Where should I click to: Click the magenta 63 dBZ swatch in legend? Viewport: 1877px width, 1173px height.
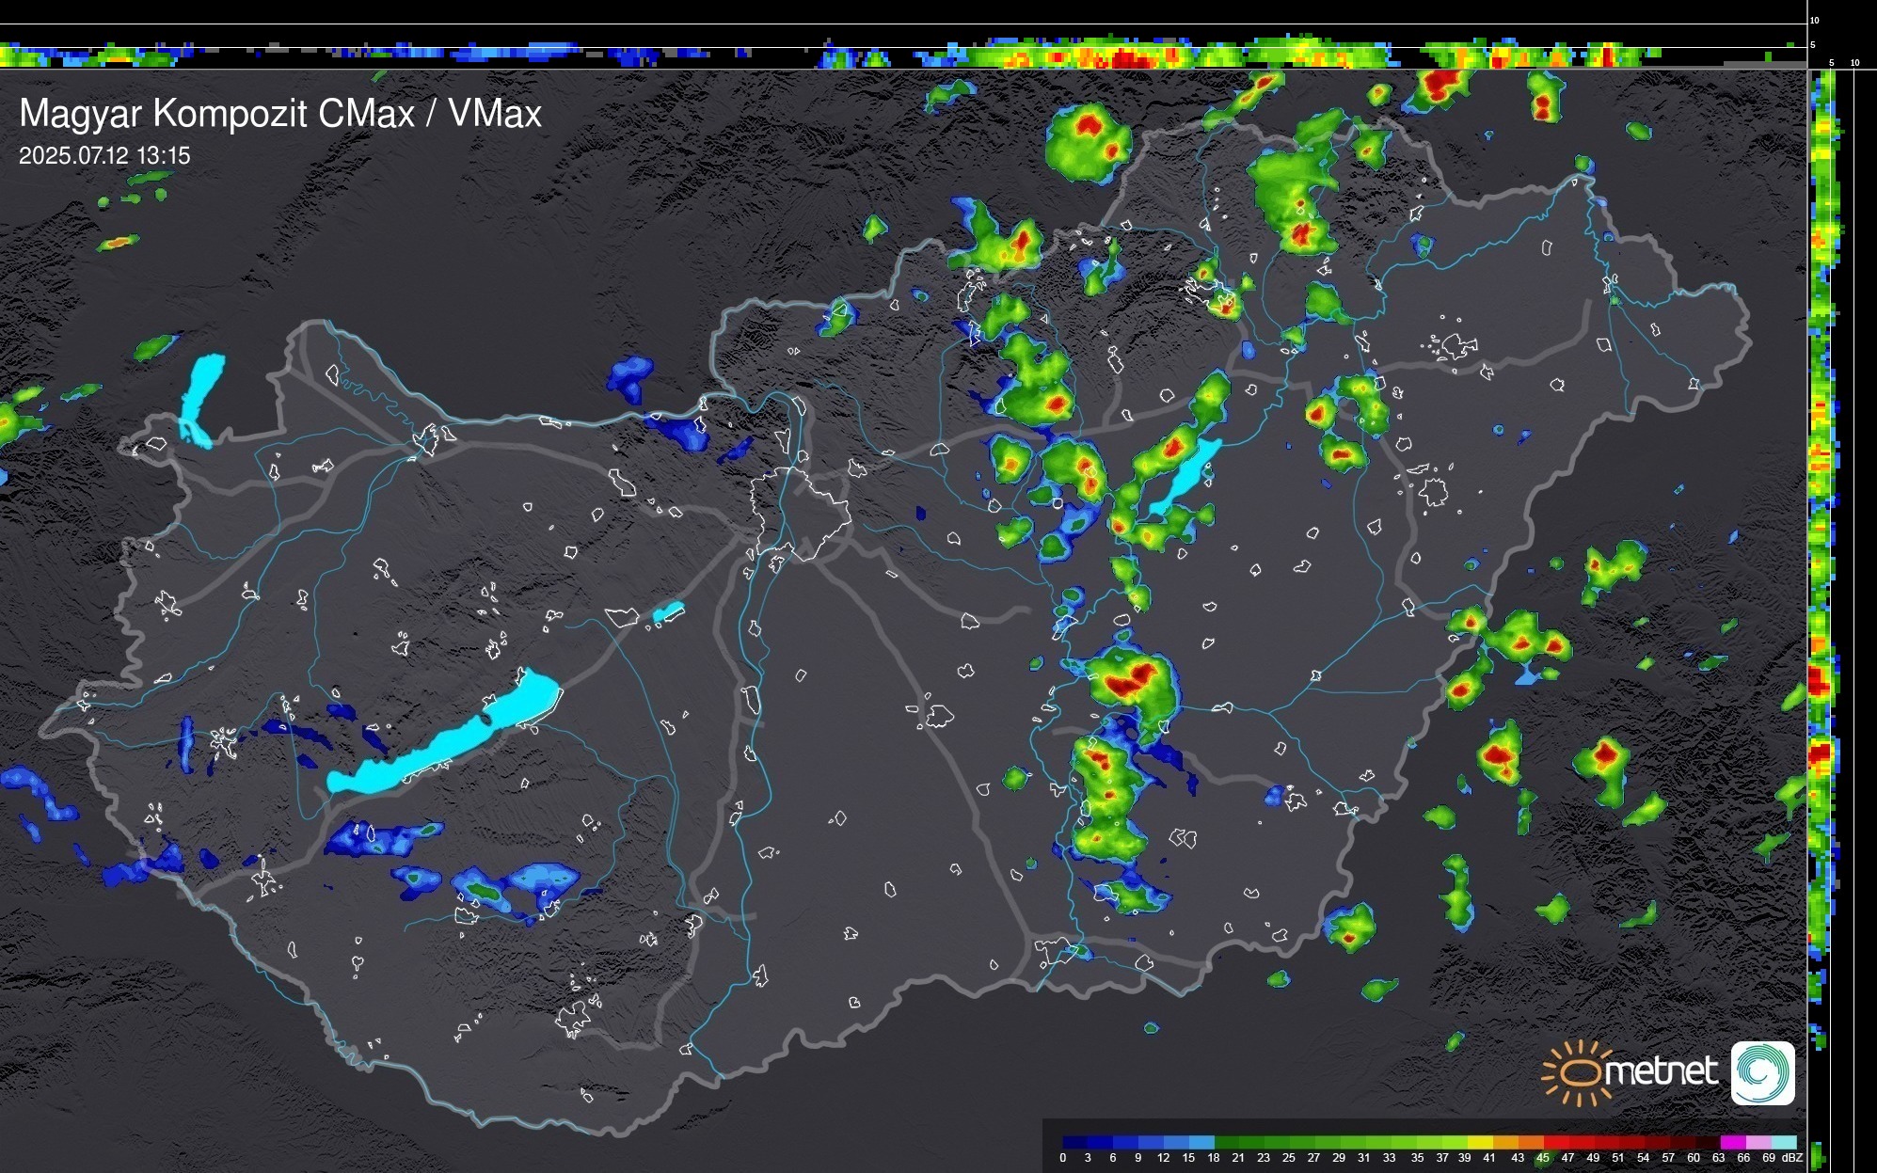(x=1732, y=1142)
